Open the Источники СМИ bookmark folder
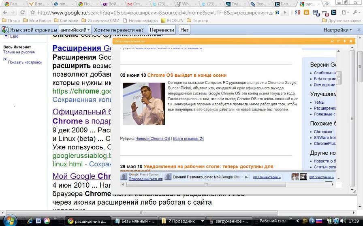 [x=100, y=21]
